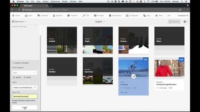Image resolution: width=200 pixels, height=112 pixels.
Task: Open the File menu
Action: tap(27, 2)
